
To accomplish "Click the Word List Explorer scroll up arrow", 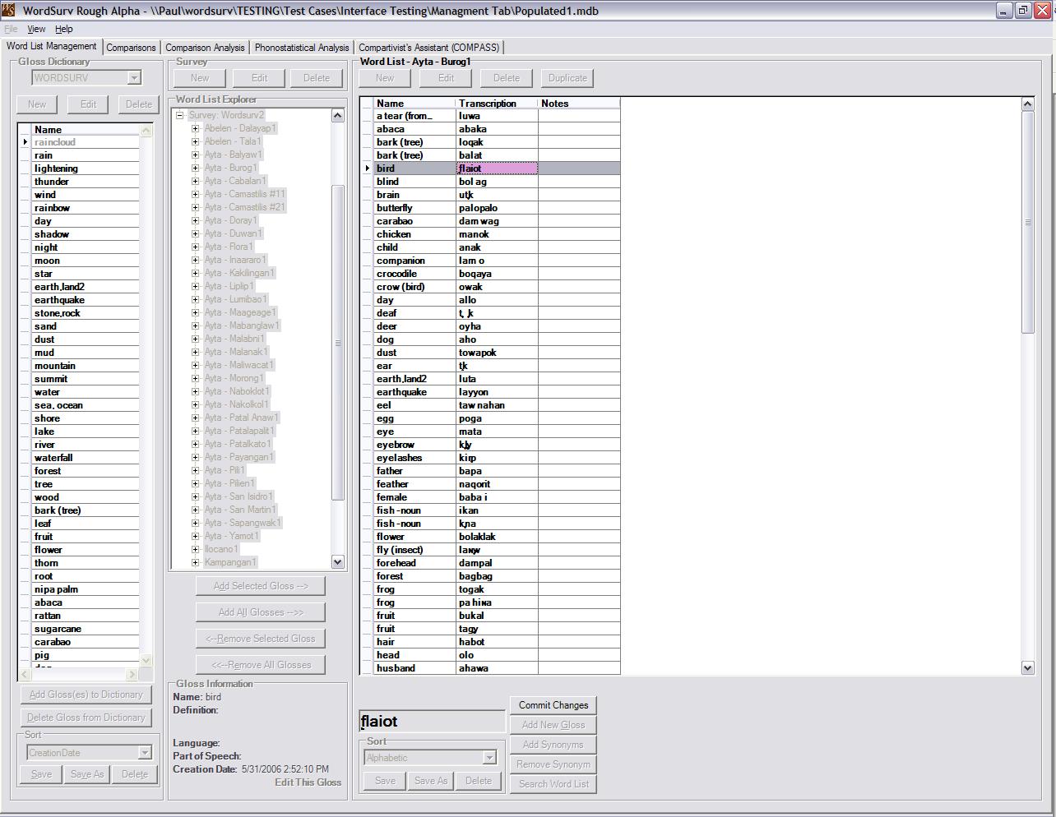I will 337,115.
